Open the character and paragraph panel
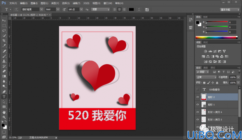Screen dimensions: 242x140 pyautogui.click(x=147, y=10)
